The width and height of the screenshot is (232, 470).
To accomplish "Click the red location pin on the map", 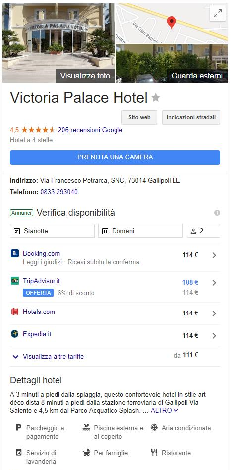I will (x=172, y=22).
